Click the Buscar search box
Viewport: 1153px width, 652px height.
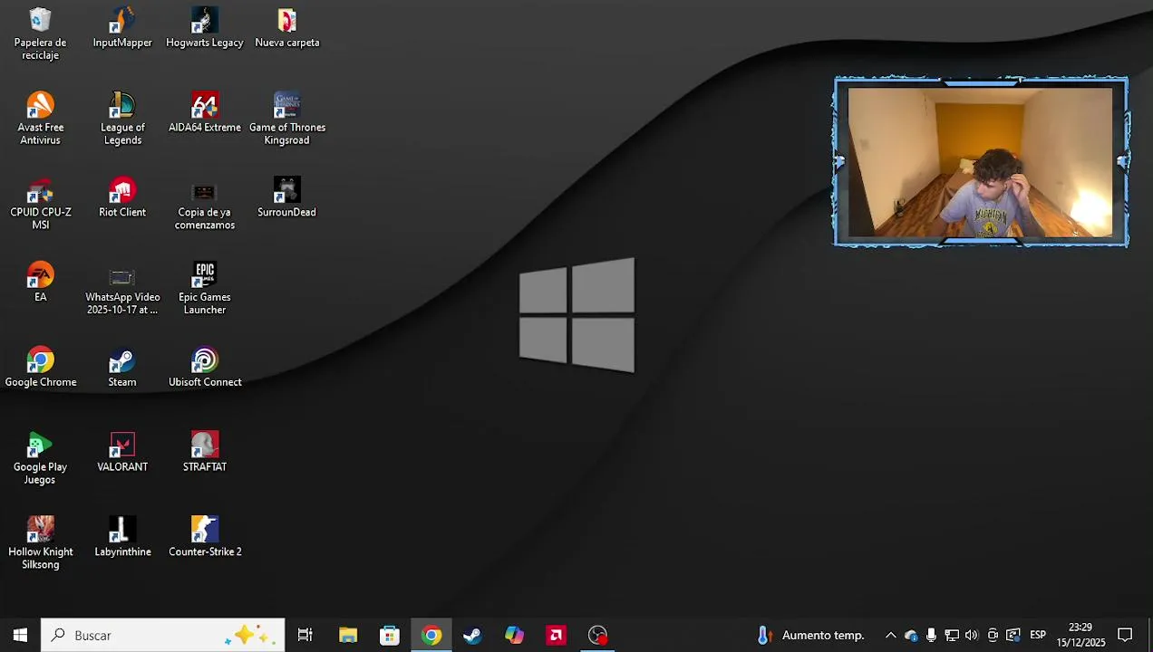pos(163,635)
